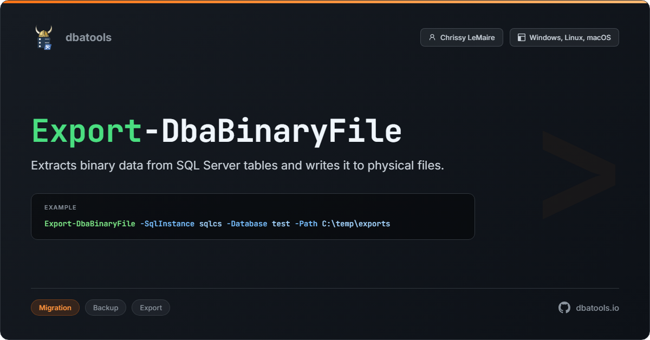
Task: Click the Windows, Linux, macOS platform badge
Action: [564, 37]
